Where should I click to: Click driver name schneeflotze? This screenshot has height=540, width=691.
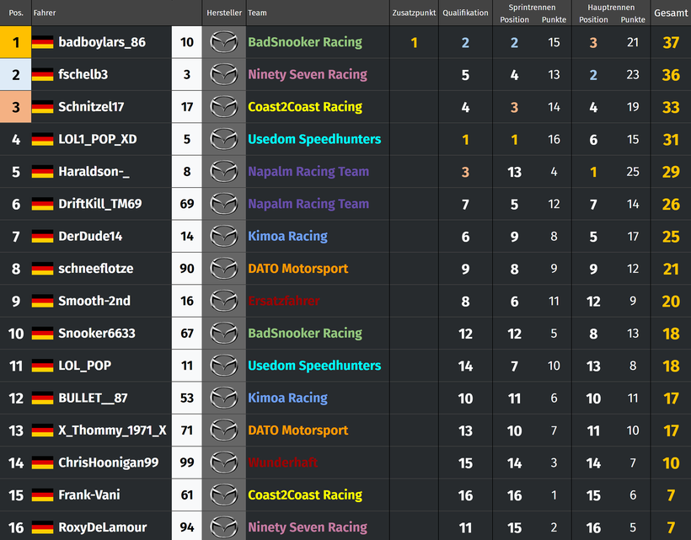(95, 269)
